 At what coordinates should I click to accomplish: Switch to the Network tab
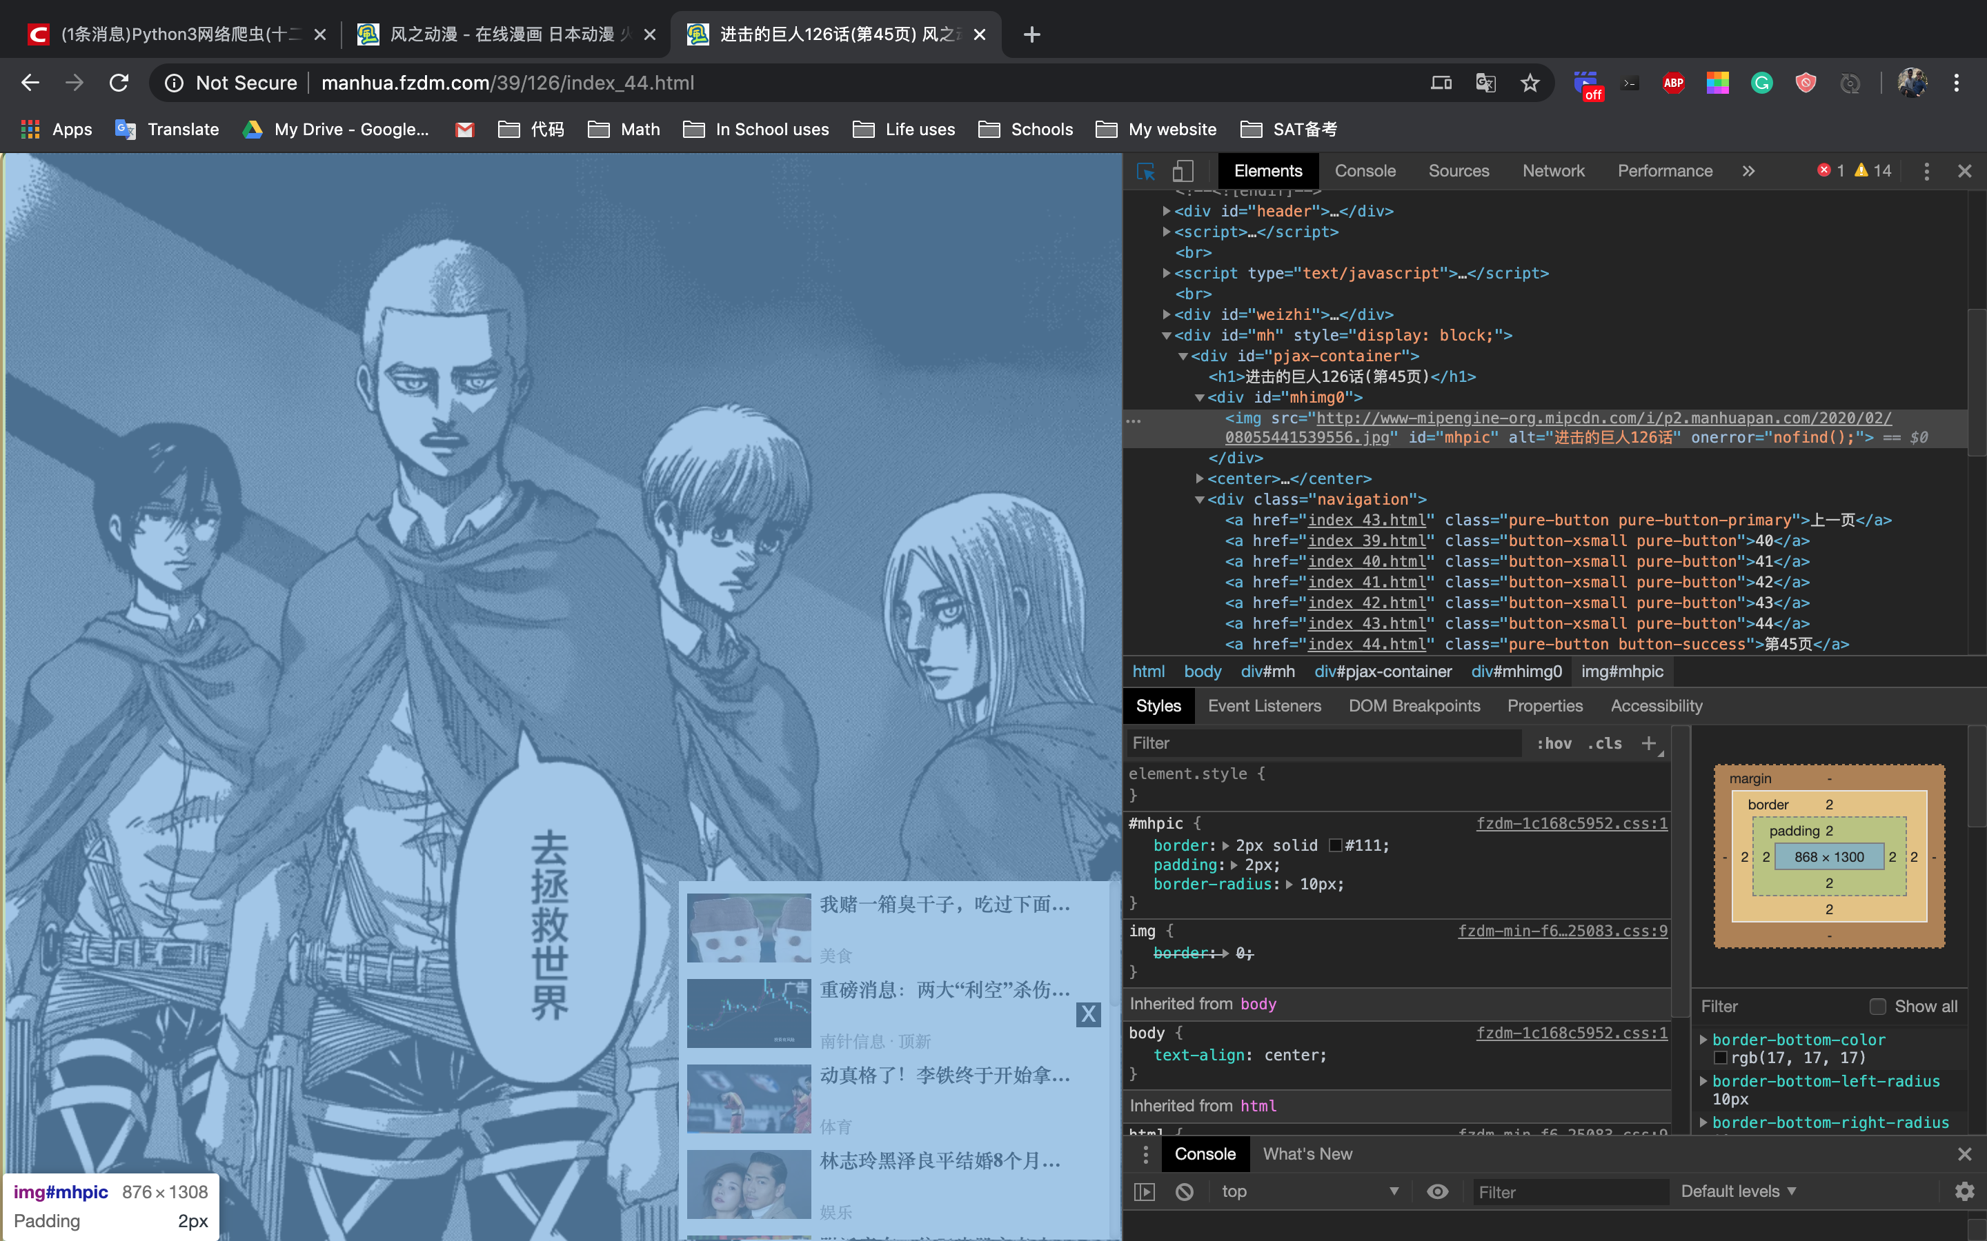pos(1552,171)
